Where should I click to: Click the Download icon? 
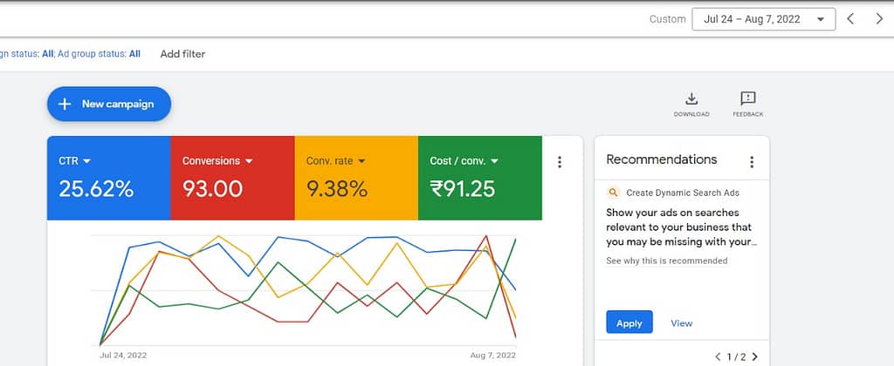(x=691, y=99)
